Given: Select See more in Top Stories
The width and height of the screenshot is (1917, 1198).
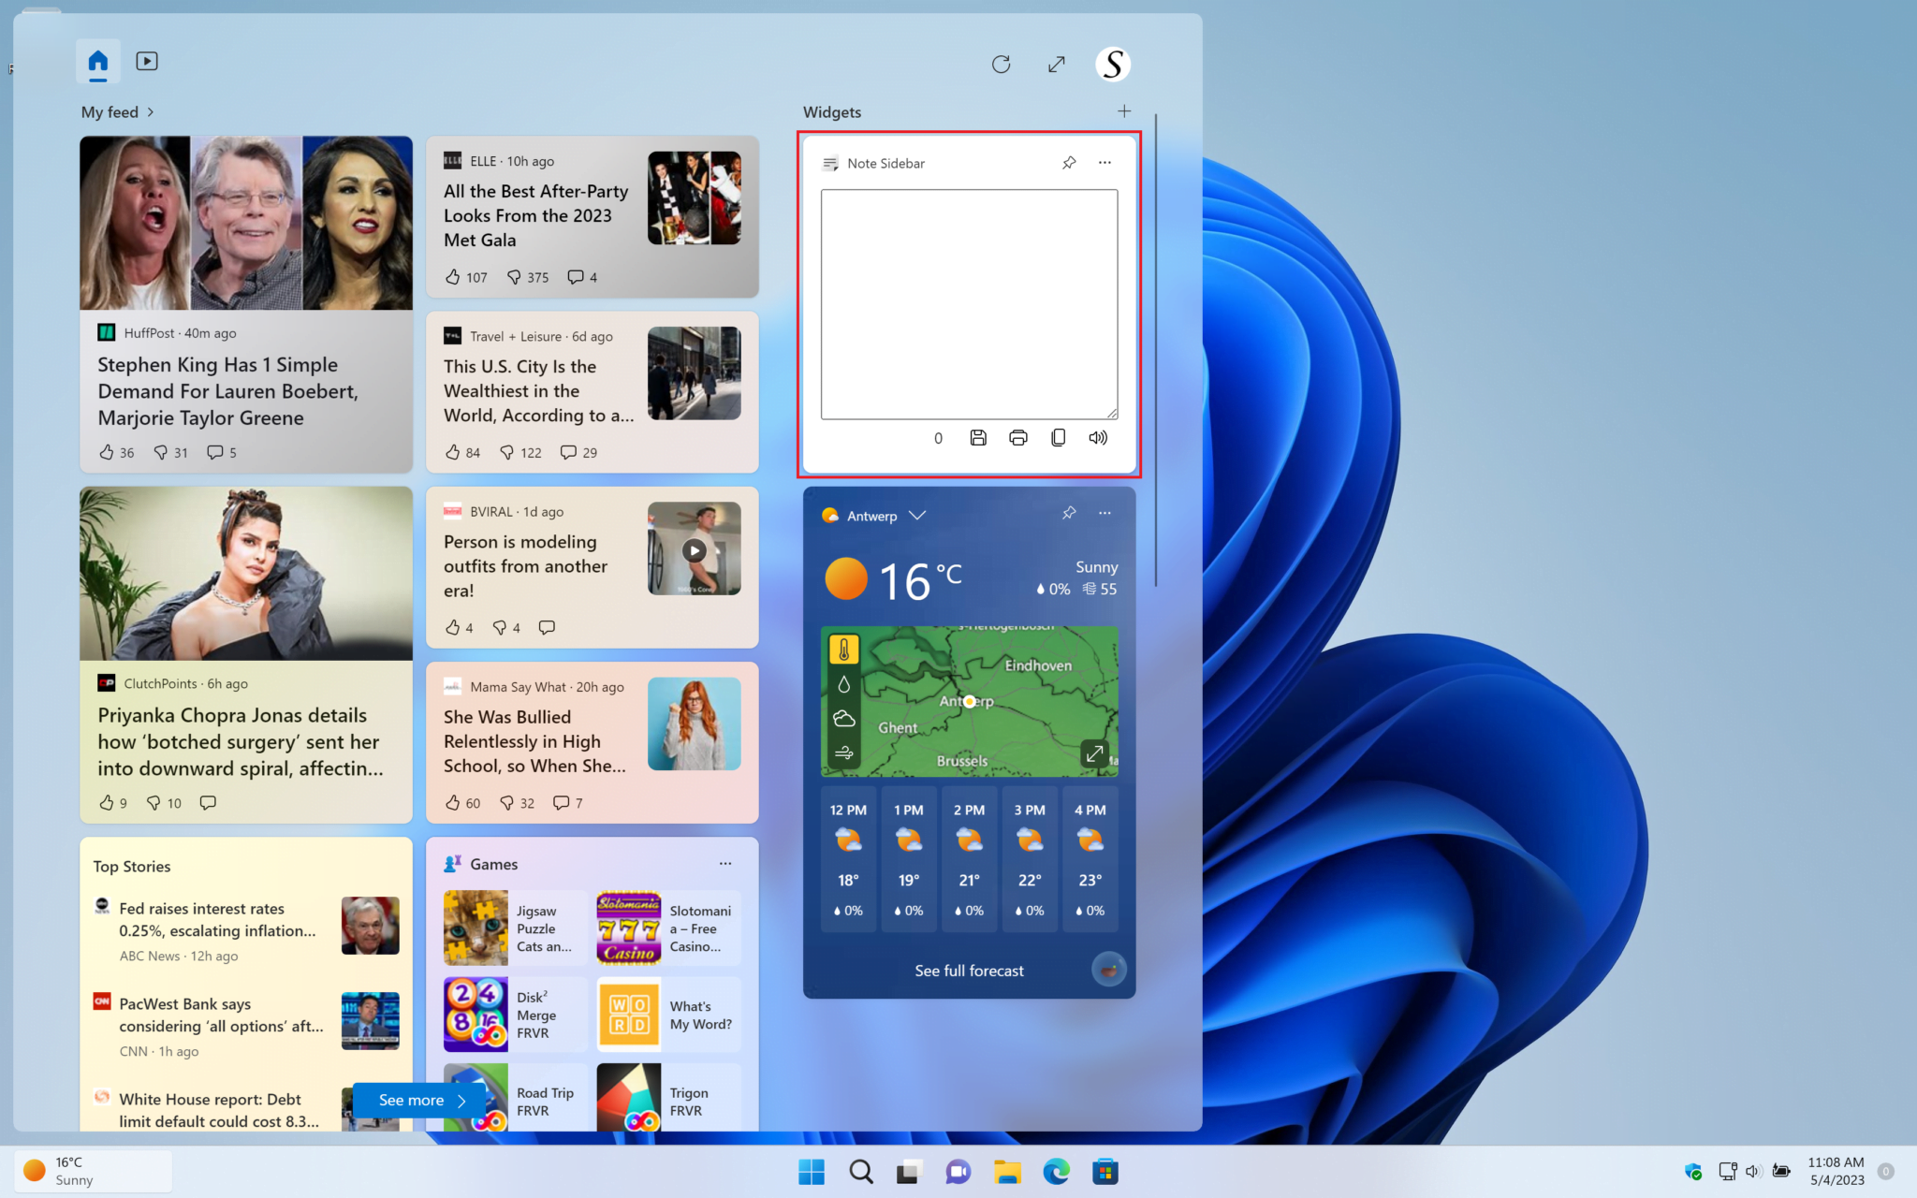Looking at the screenshot, I should coord(417,1100).
